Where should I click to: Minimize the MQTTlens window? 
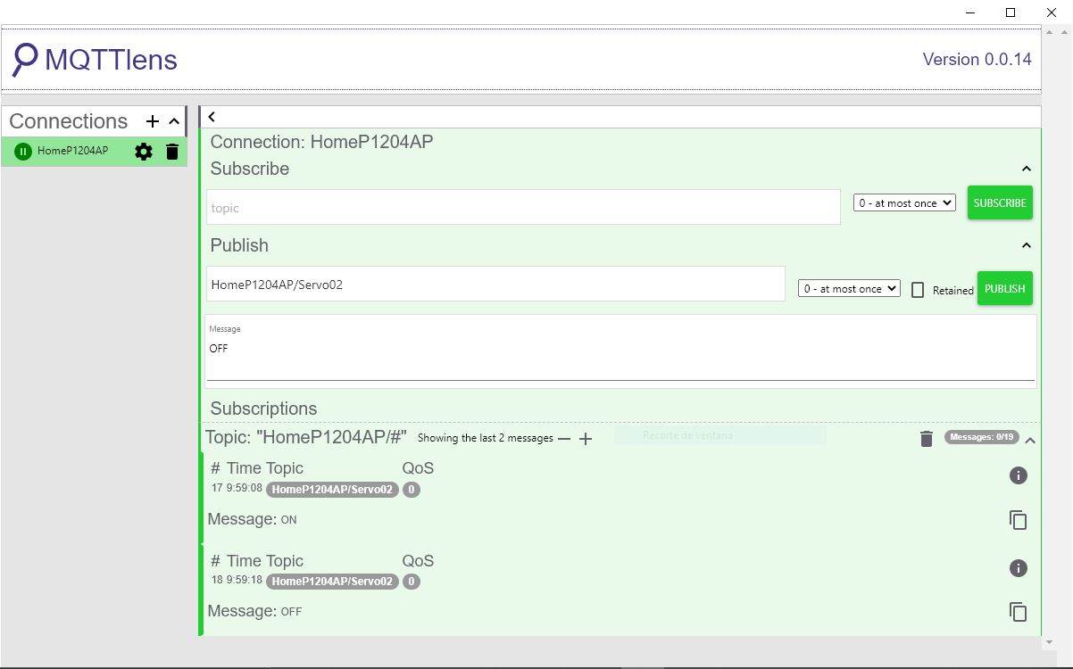click(970, 12)
